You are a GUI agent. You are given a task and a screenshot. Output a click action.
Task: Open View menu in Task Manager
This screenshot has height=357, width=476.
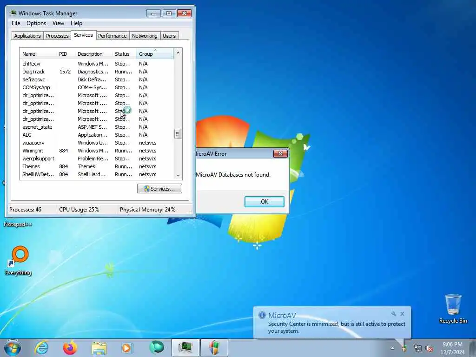(x=58, y=23)
